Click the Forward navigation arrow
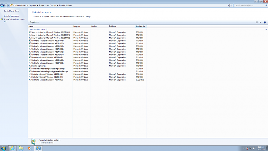The width and height of the screenshot is (268, 151). click(6, 5)
